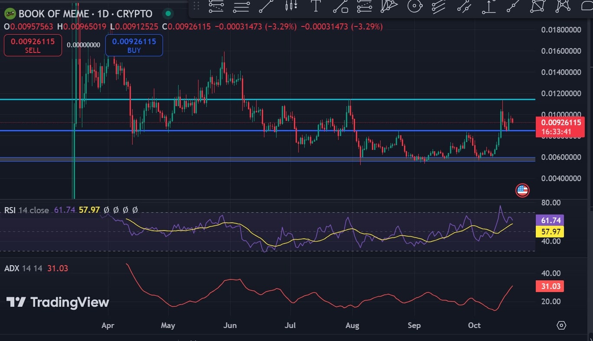Select the Fib retracement tool in toolbar

click(216, 6)
